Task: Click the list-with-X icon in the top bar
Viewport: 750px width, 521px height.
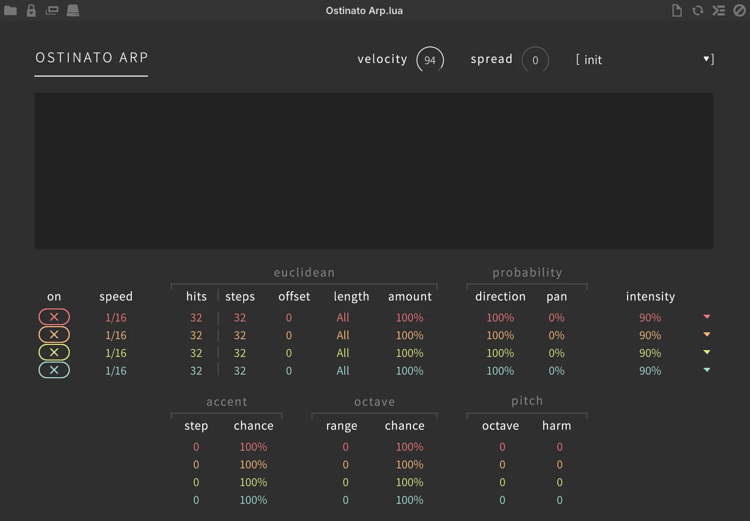Action: [719, 10]
